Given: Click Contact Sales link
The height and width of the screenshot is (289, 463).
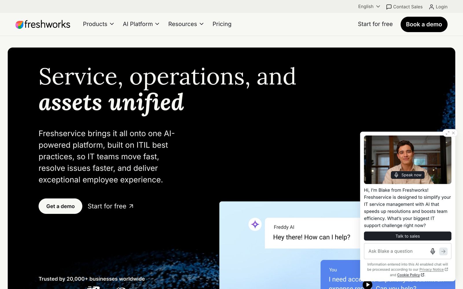Looking at the screenshot, I should pyautogui.click(x=404, y=7).
